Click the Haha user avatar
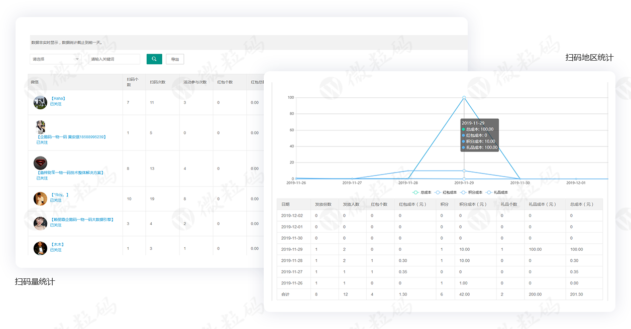 pyautogui.click(x=40, y=102)
